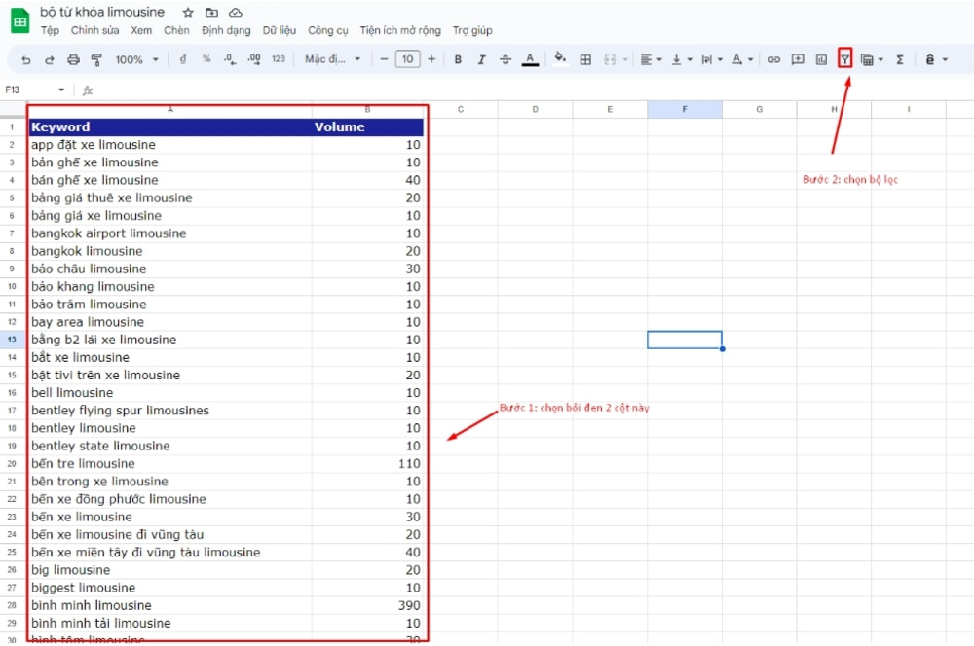Star the document 'bộ từ khóa limousine'
The height and width of the screenshot is (646, 974).
tap(188, 13)
